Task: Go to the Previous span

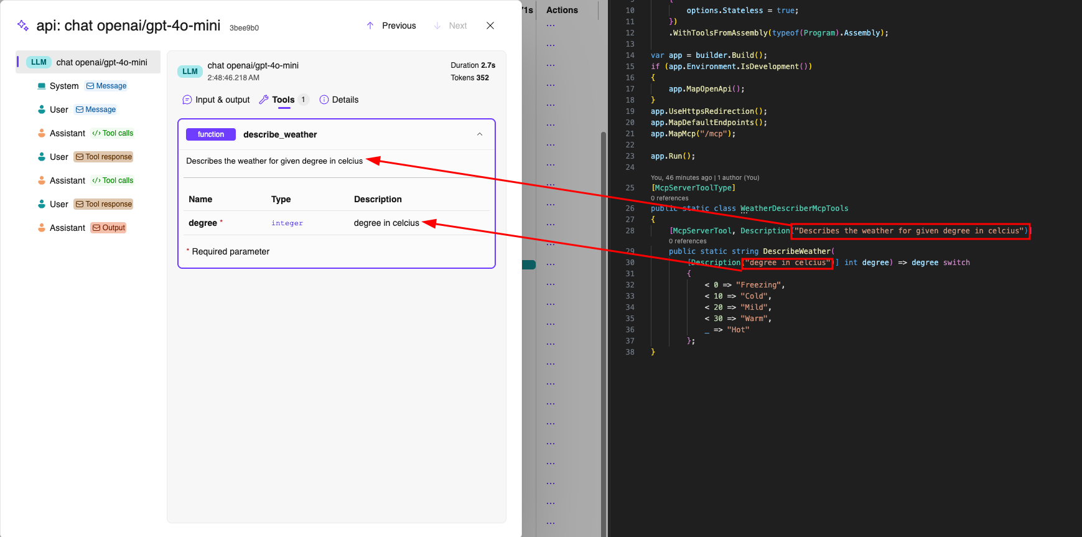Action: 391,26
